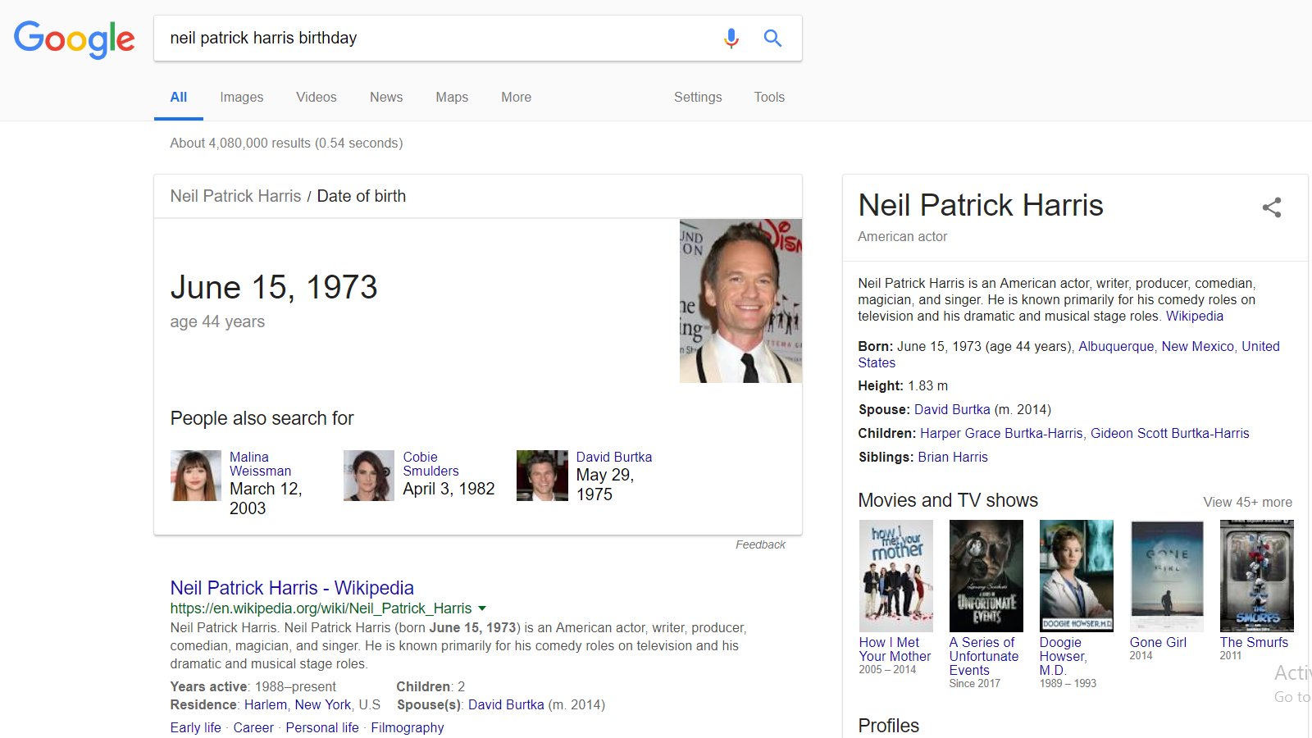Click Harlem residence link

click(266, 704)
